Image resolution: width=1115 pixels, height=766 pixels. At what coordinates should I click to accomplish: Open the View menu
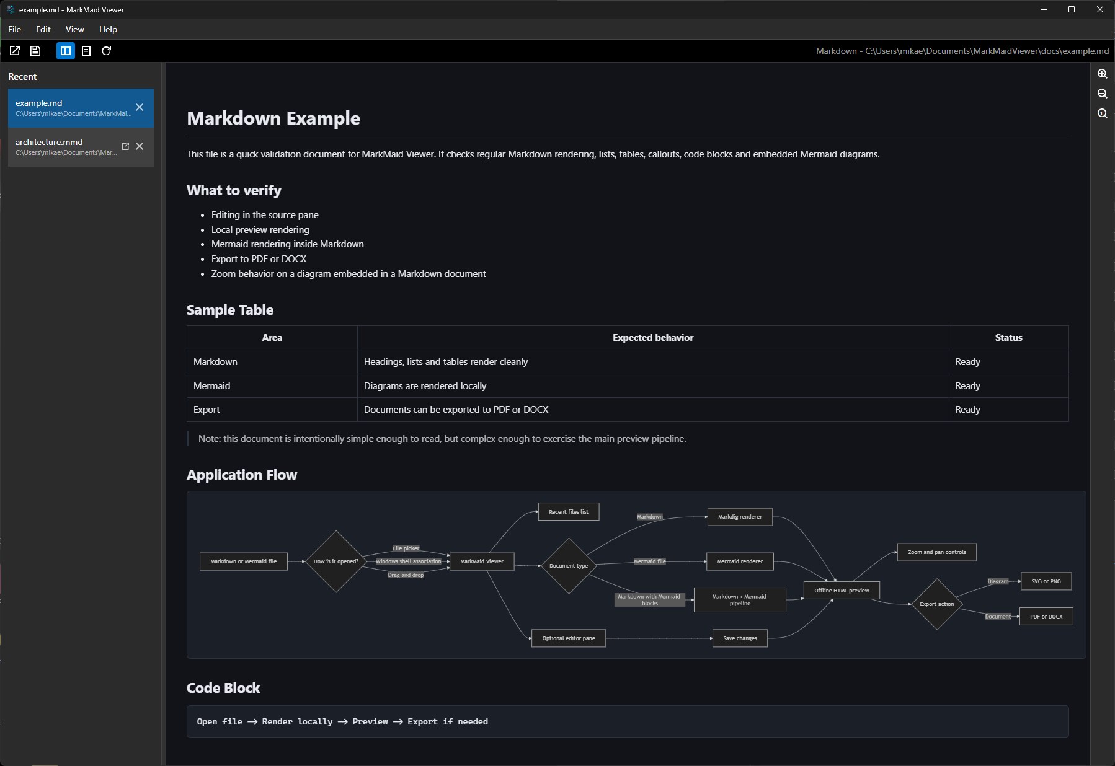pyautogui.click(x=75, y=29)
